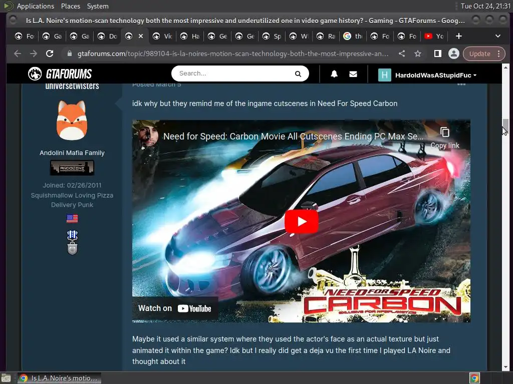This screenshot has height=384, width=513.
Task: Click the USA flag icon
Action: click(72, 218)
